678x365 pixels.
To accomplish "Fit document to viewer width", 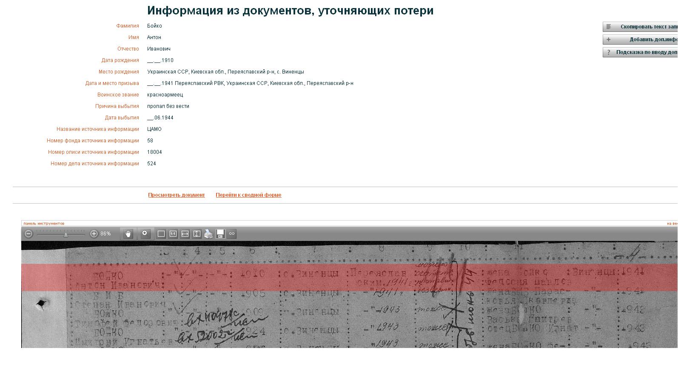I will tap(185, 234).
